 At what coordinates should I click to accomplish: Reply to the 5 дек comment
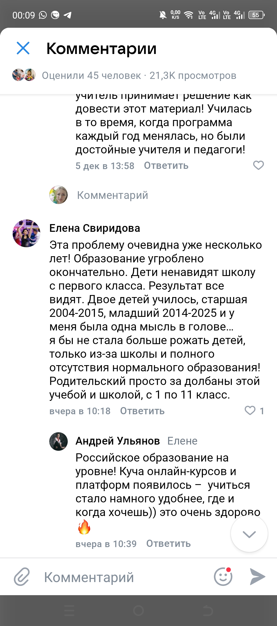click(166, 166)
